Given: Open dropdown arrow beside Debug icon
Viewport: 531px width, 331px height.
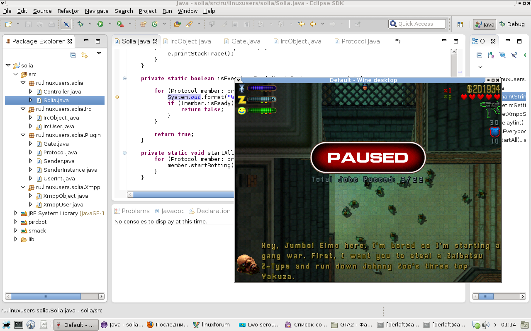Looking at the screenshot, I should pos(90,24).
